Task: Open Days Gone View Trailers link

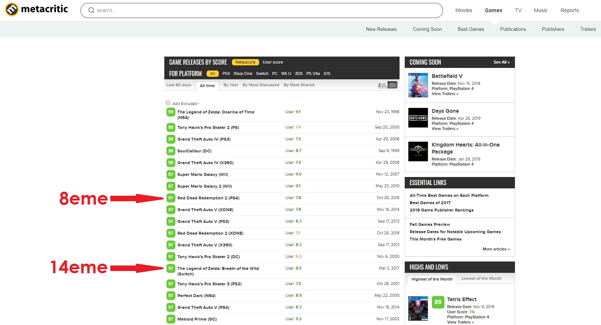Action: 445,129
